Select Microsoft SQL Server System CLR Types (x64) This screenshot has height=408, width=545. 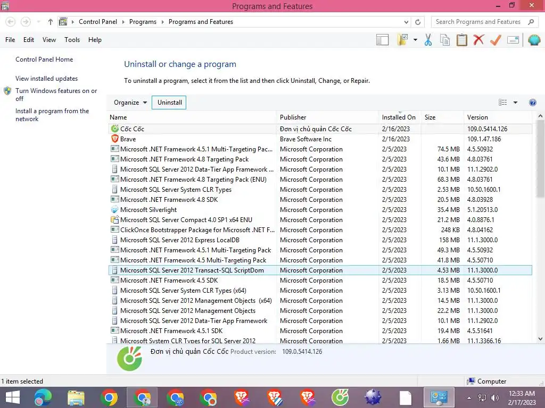(320, 291)
